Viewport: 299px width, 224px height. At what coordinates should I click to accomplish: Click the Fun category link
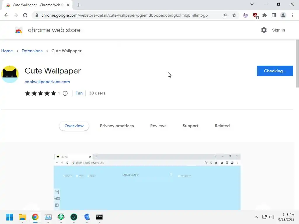[79, 93]
